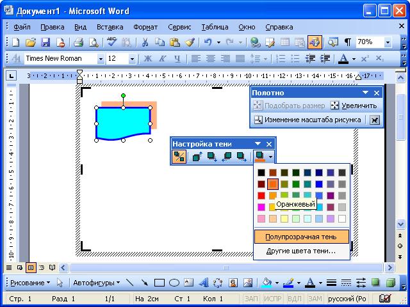Nudge shadow right in shadow settings
The width and height of the screenshot is (410, 307).
(x=241, y=157)
